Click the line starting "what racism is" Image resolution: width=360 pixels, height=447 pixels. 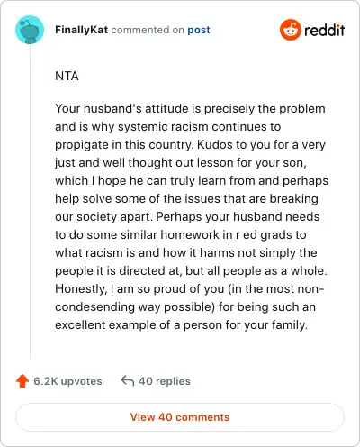click(186, 253)
